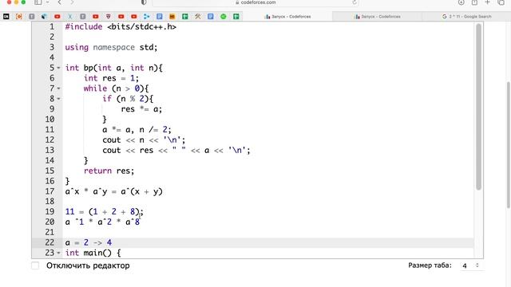Open the sidebar options dropdown arrow
This screenshot has height=287, width=511.
(48, 2)
